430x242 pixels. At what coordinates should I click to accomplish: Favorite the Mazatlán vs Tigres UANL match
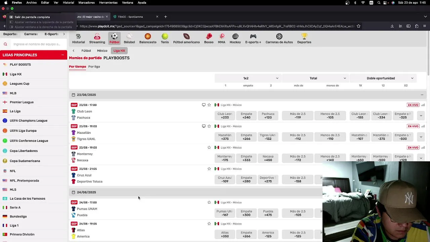pos(209,126)
